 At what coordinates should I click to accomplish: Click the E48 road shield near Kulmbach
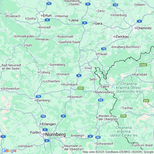point(81,88)
